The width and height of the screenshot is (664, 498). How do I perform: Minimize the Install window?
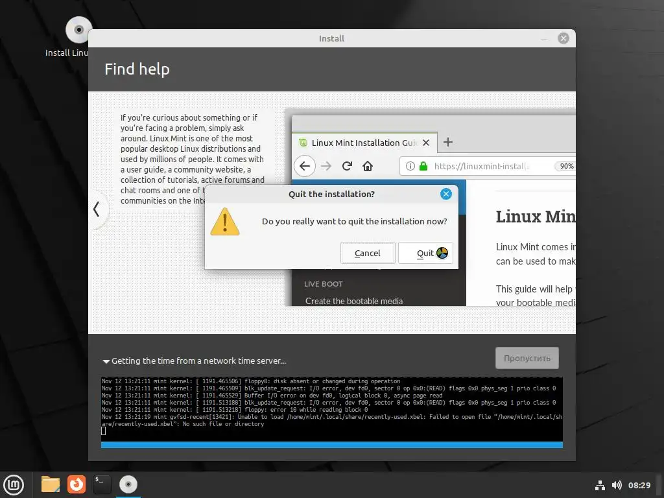(x=544, y=38)
